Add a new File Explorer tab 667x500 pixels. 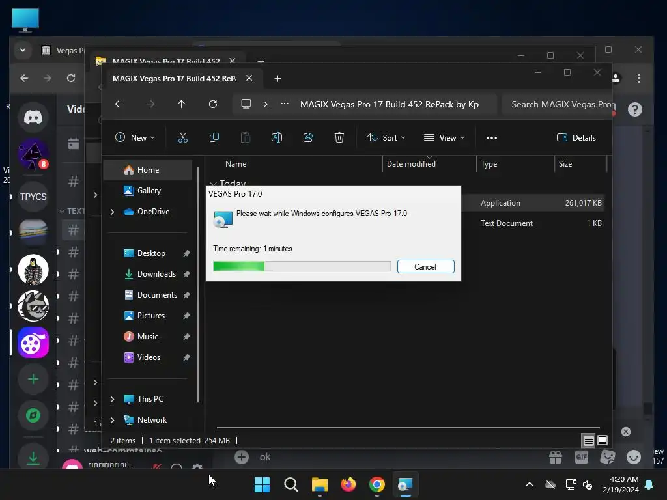[x=277, y=78]
